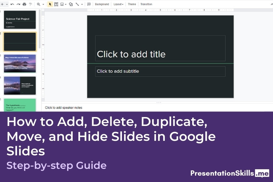
Task: Click the speaker notes field
Action: (157, 107)
